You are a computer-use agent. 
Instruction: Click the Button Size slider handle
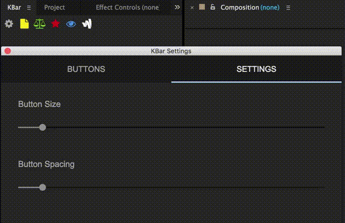(x=43, y=127)
